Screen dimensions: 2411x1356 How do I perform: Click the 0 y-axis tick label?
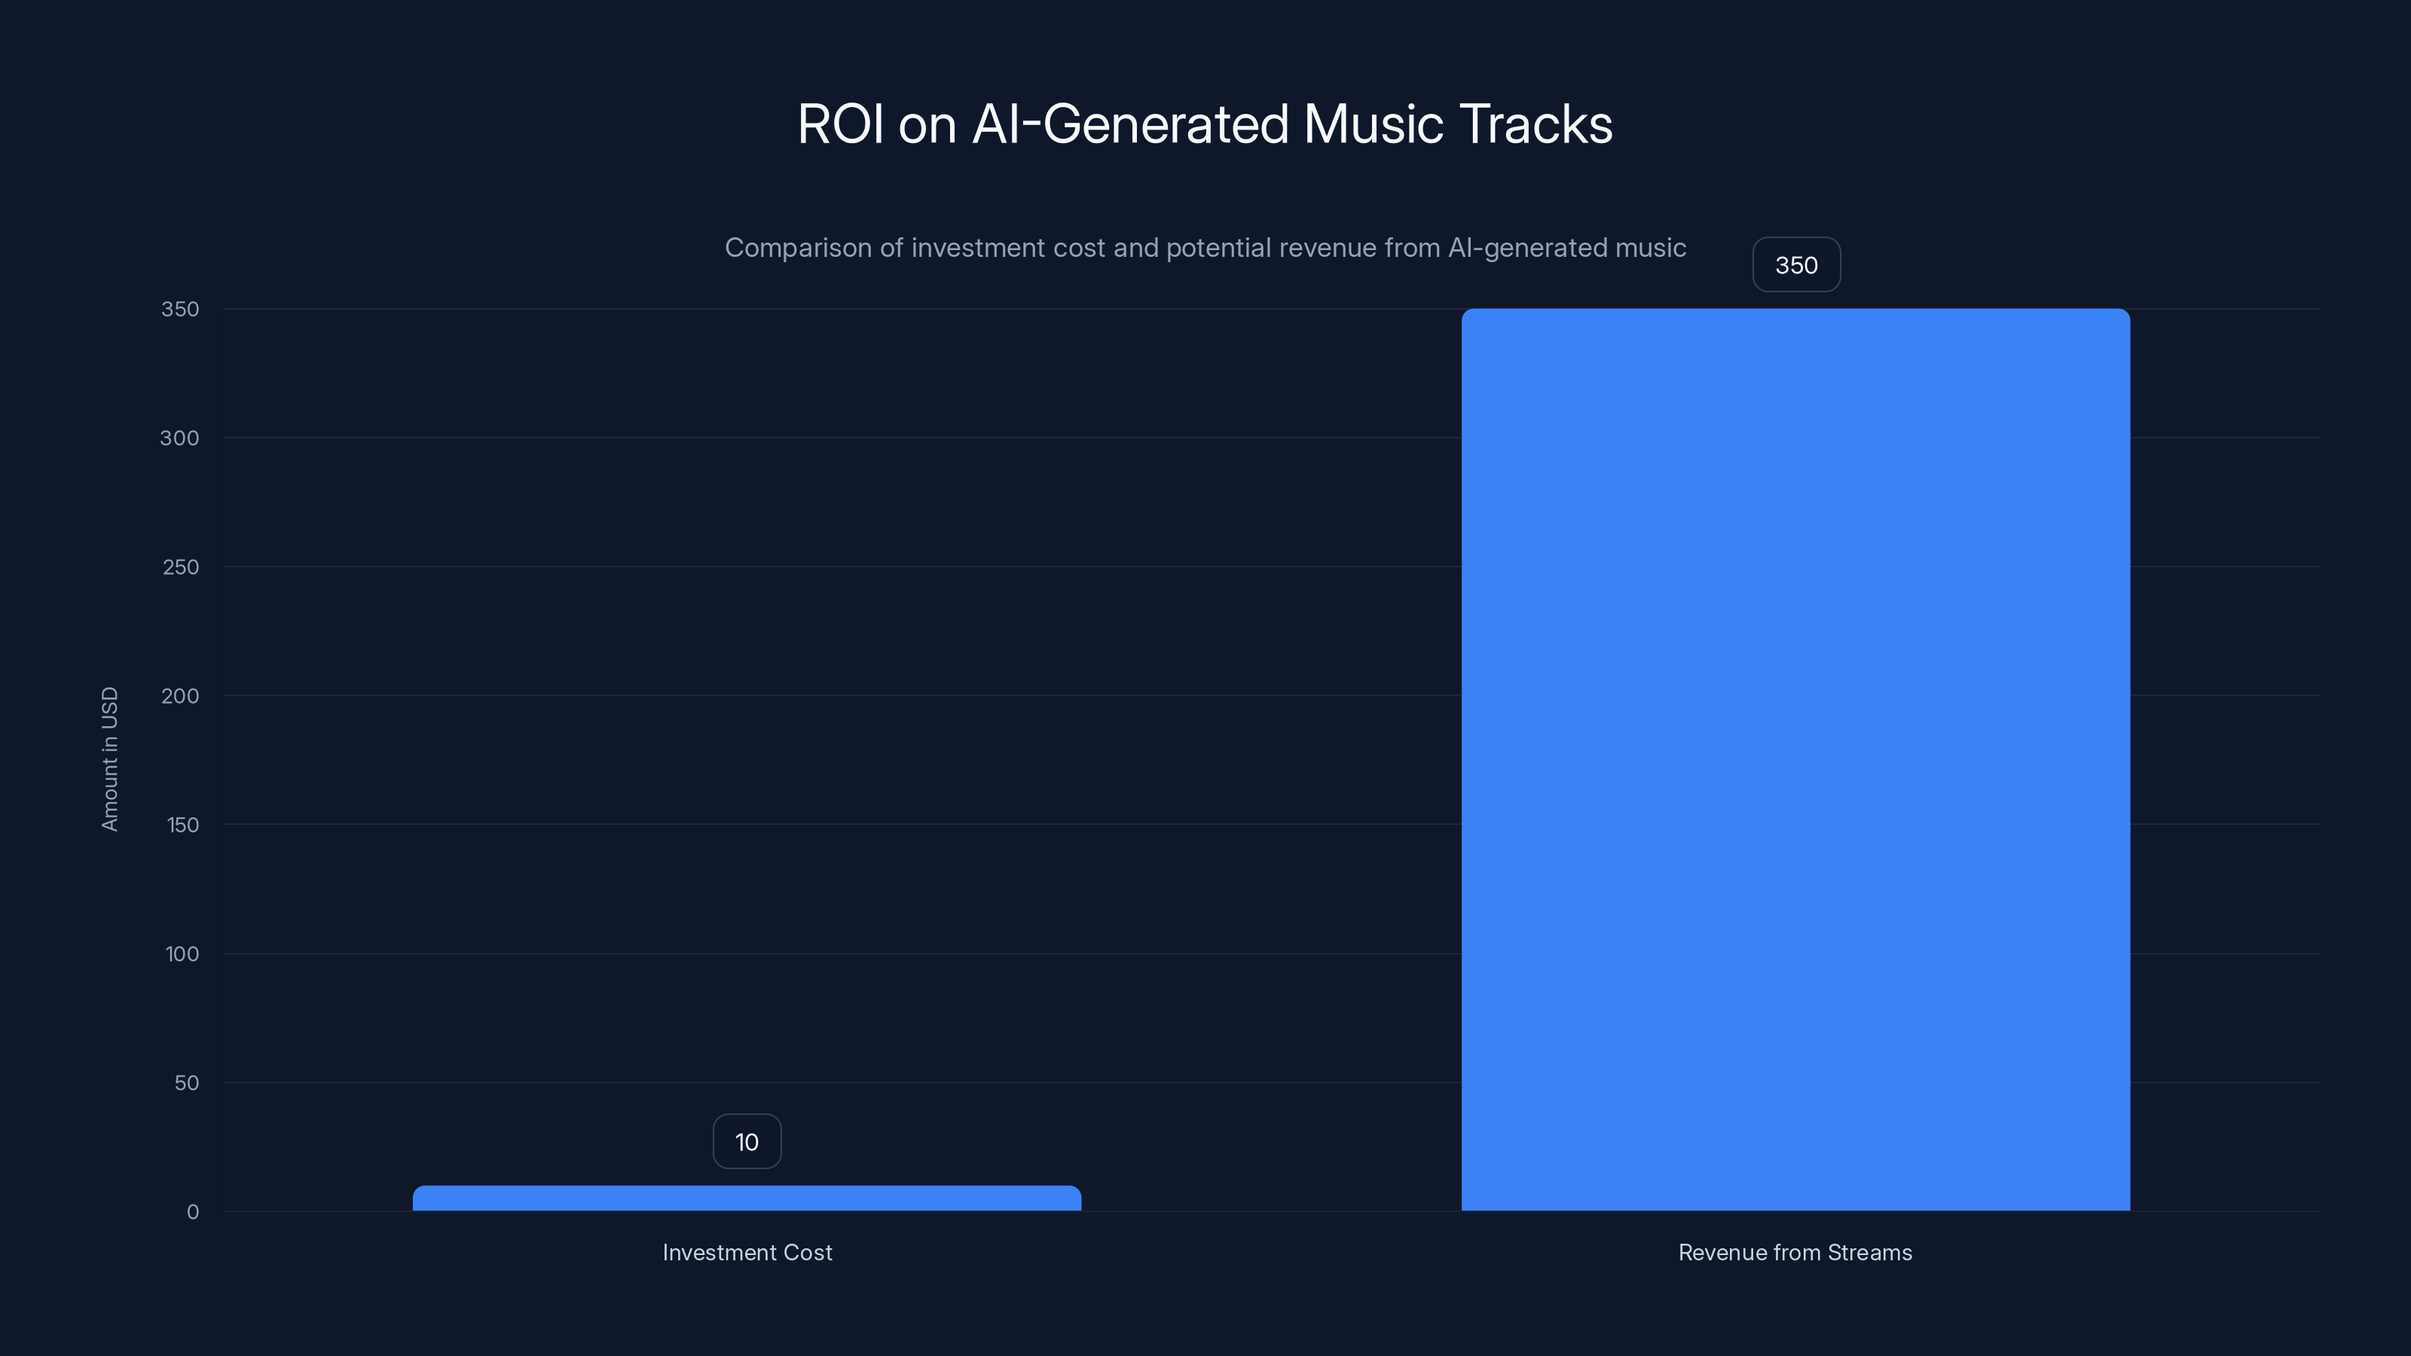(x=193, y=1212)
